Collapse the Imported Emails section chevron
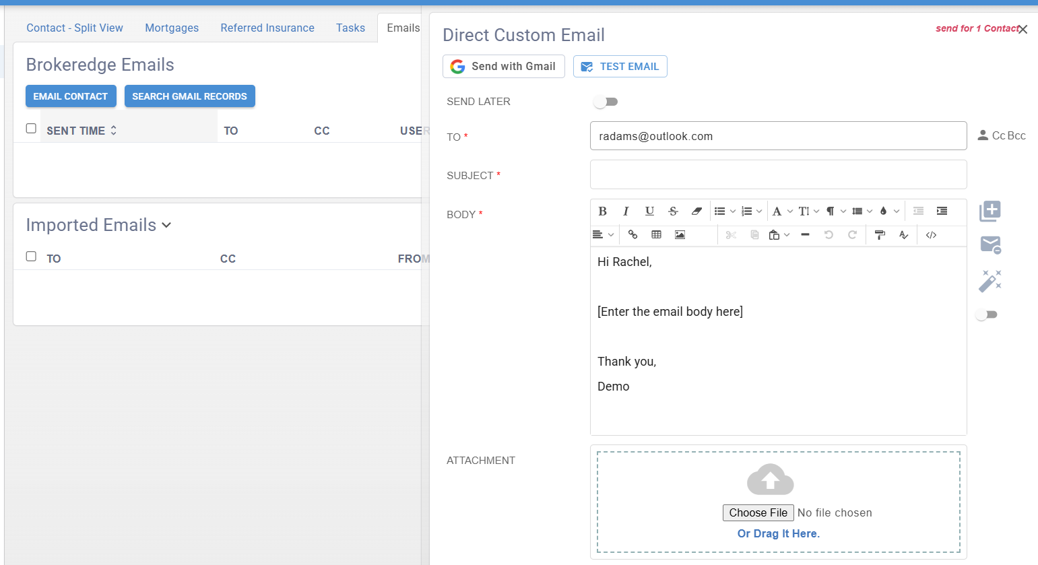The width and height of the screenshot is (1038, 565). click(x=166, y=226)
